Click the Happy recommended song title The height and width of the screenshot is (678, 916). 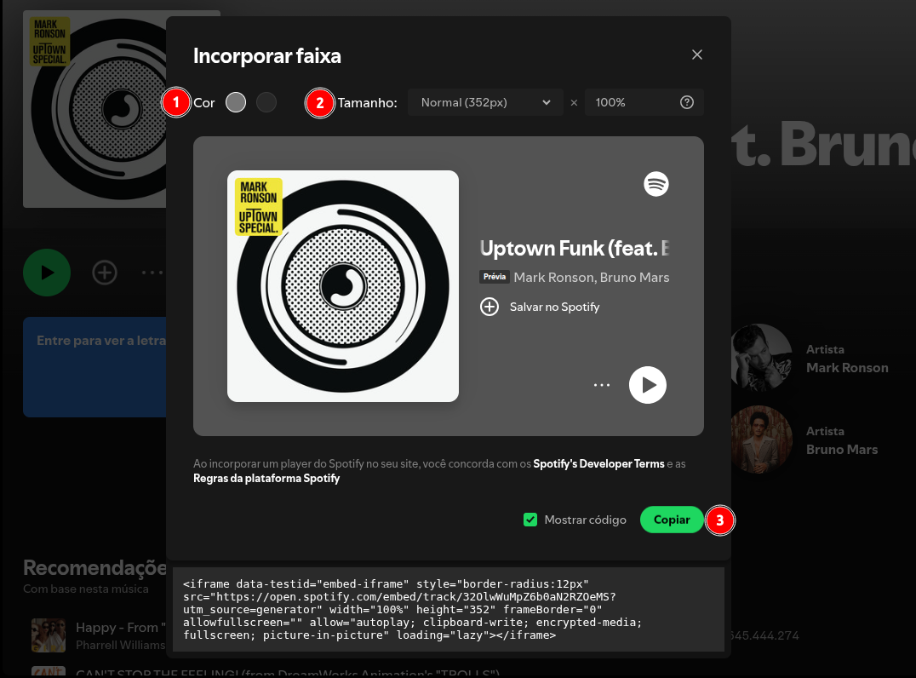(121, 628)
